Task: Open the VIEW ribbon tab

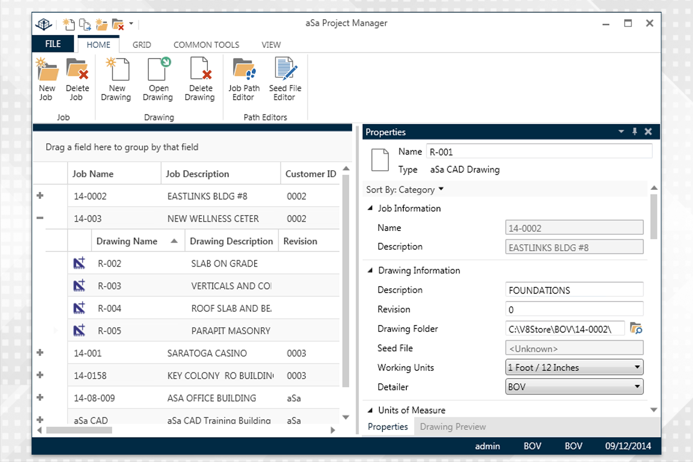Action: coord(271,45)
